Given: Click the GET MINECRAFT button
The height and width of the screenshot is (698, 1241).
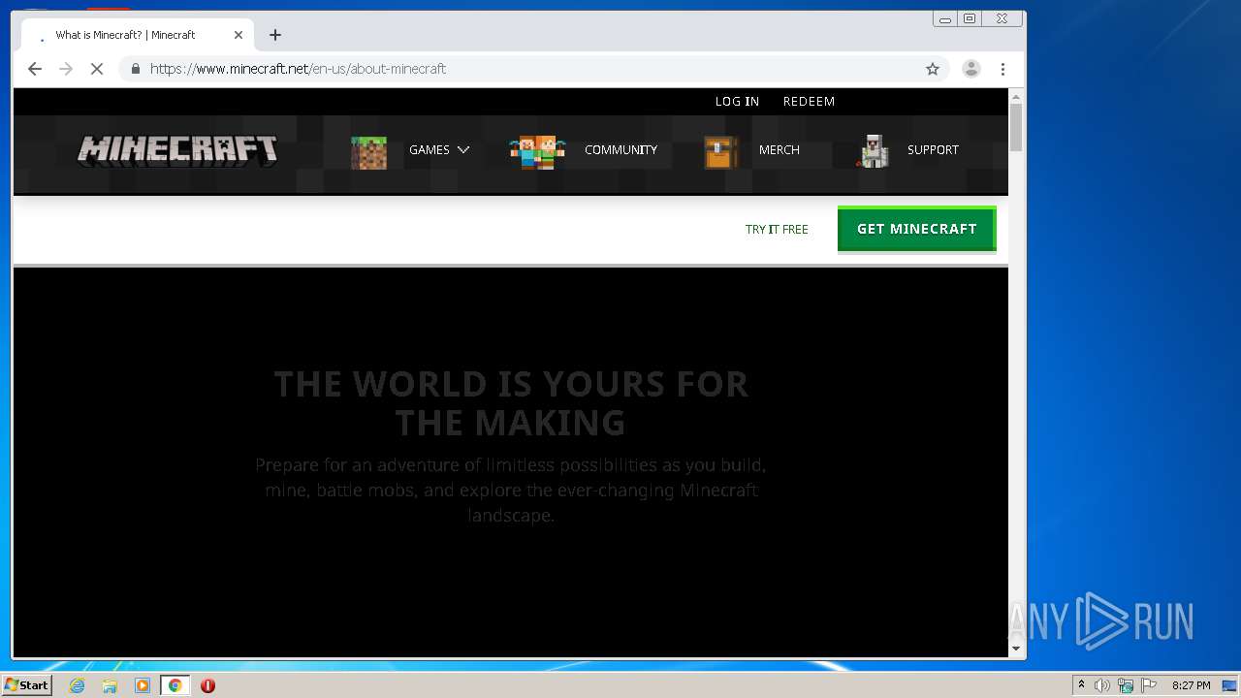Looking at the screenshot, I should (917, 230).
